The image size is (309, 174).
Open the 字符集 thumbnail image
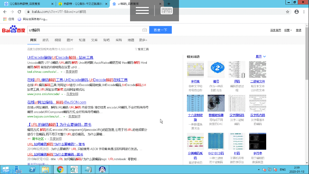[195, 69]
